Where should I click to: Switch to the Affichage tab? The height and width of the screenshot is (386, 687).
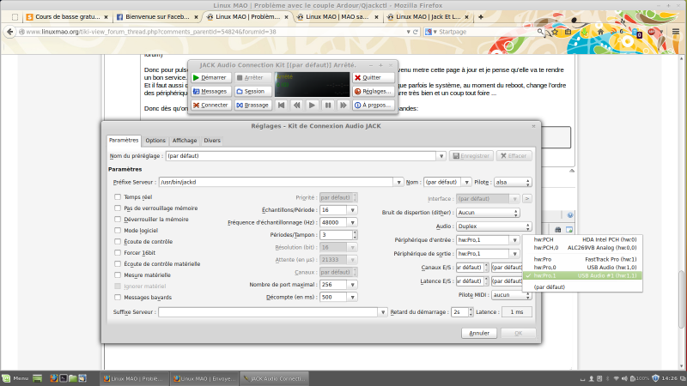click(x=185, y=141)
